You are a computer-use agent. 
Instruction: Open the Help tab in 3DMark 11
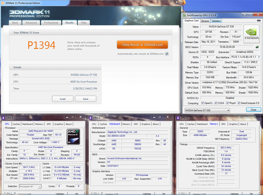coord(84,23)
